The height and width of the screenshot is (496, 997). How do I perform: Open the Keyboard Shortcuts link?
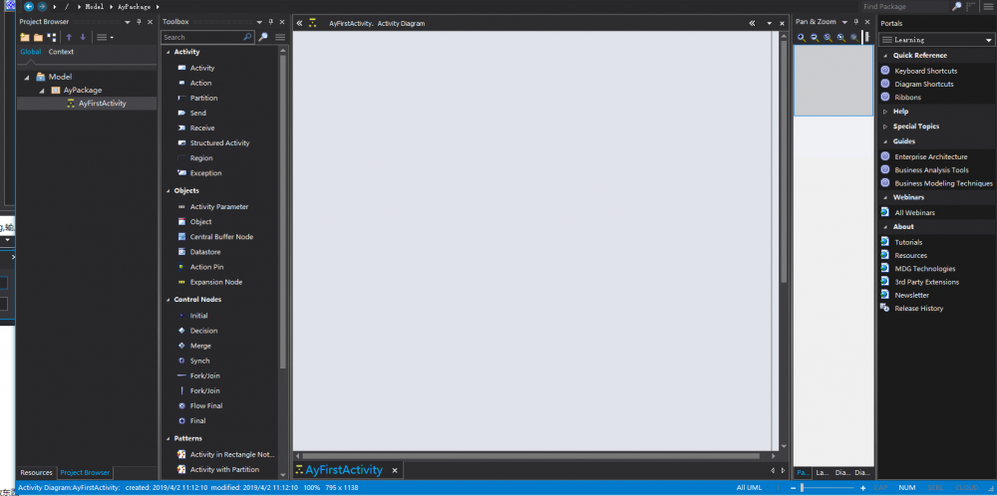click(926, 71)
